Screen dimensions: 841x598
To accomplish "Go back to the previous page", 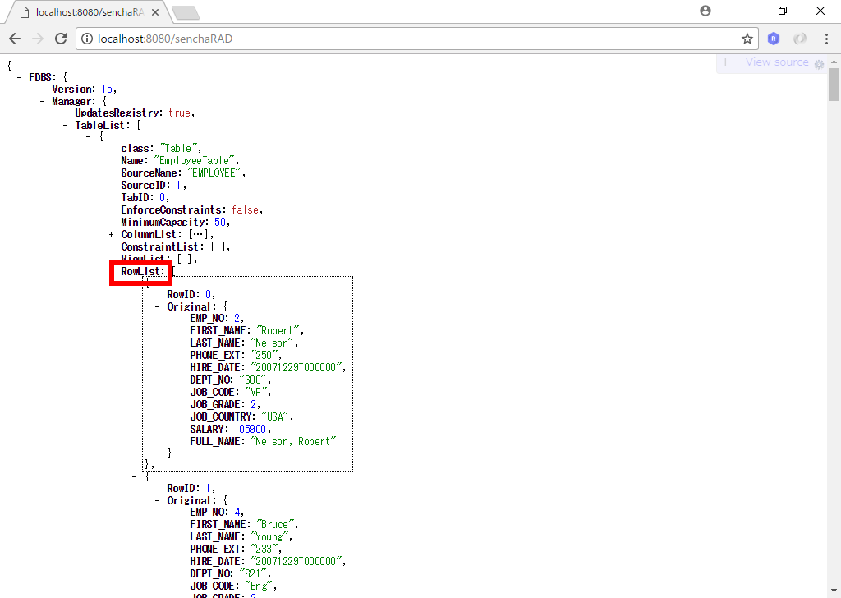I will point(15,39).
